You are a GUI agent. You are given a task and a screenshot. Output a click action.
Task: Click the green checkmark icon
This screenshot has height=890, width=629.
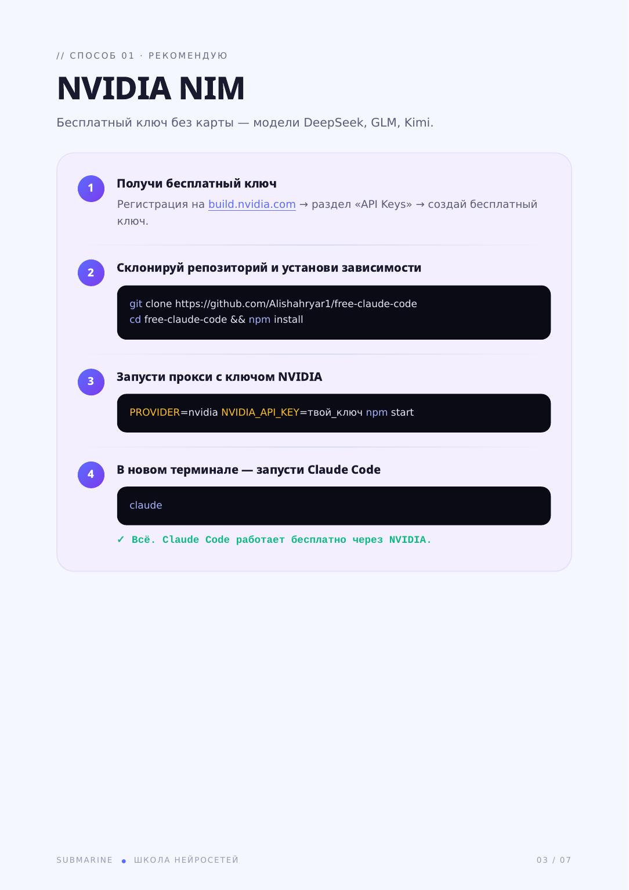[x=121, y=540]
